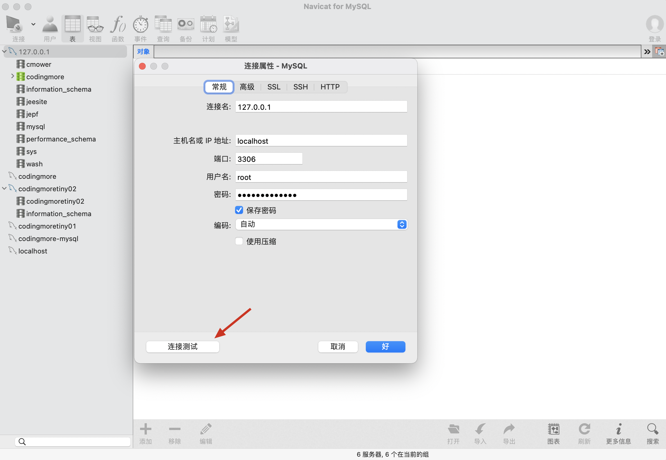
Task: Collapse the codingmoretiny02 connection tree
Action: point(4,188)
